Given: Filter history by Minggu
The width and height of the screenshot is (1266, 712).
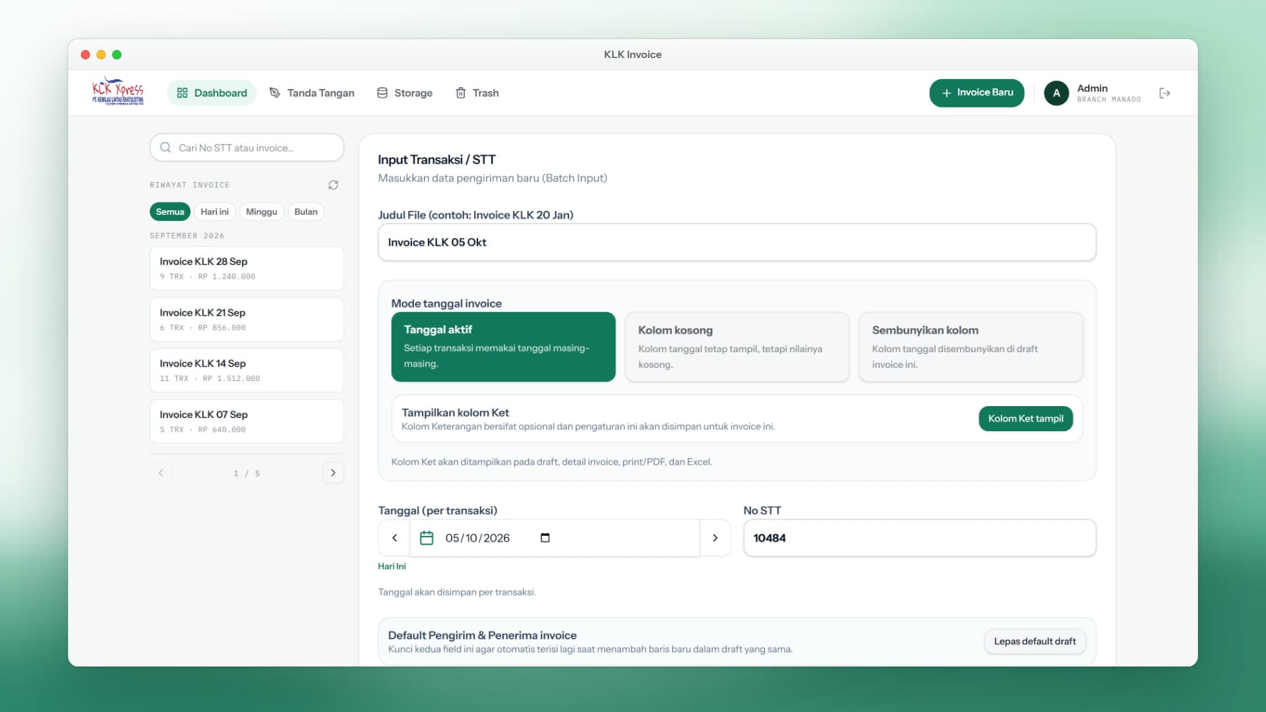Looking at the screenshot, I should tap(261, 212).
